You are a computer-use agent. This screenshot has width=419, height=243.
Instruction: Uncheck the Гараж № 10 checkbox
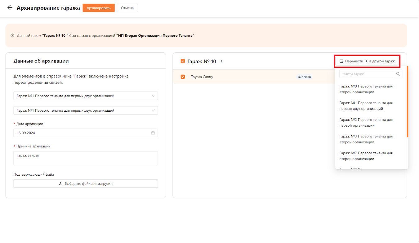pyautogui.click(x=183, y=61)
